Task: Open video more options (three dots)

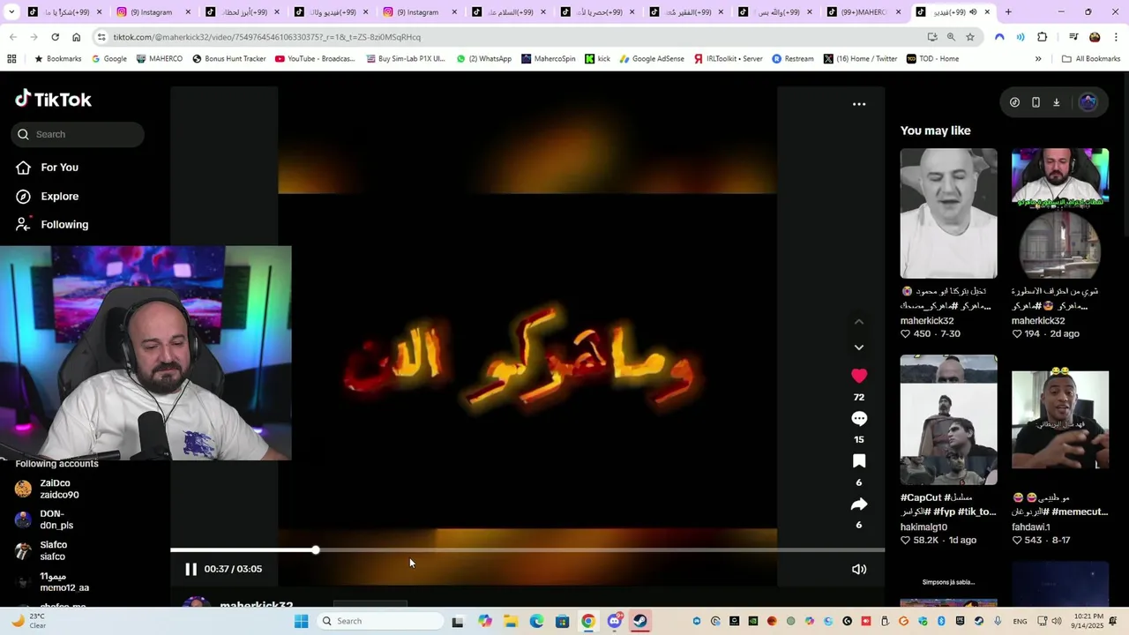Action: (x=859, y=104)
